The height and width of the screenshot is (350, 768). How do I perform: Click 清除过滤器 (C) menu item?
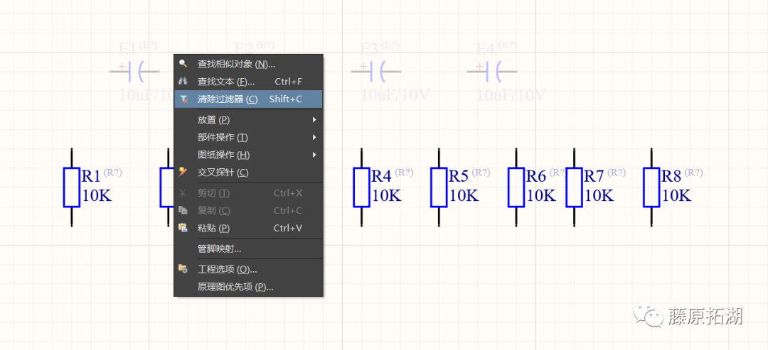249,99
